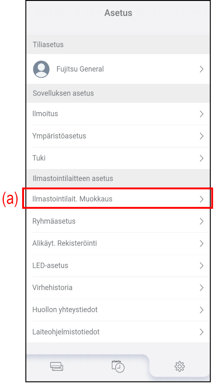Click chevron beside Virhehistoria
This screenshot has height=383, width=214.
(x=202, y=288)
